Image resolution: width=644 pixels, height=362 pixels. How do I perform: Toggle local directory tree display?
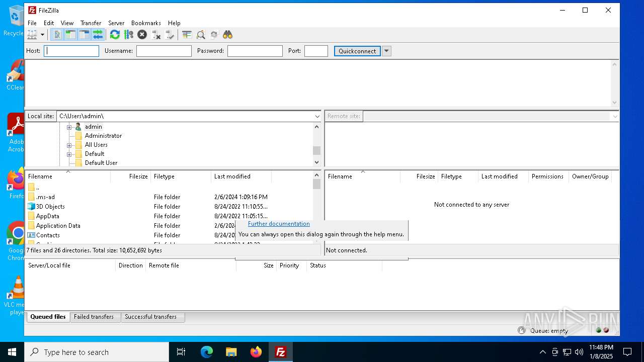pyautogui.click(x=70, y=35)
